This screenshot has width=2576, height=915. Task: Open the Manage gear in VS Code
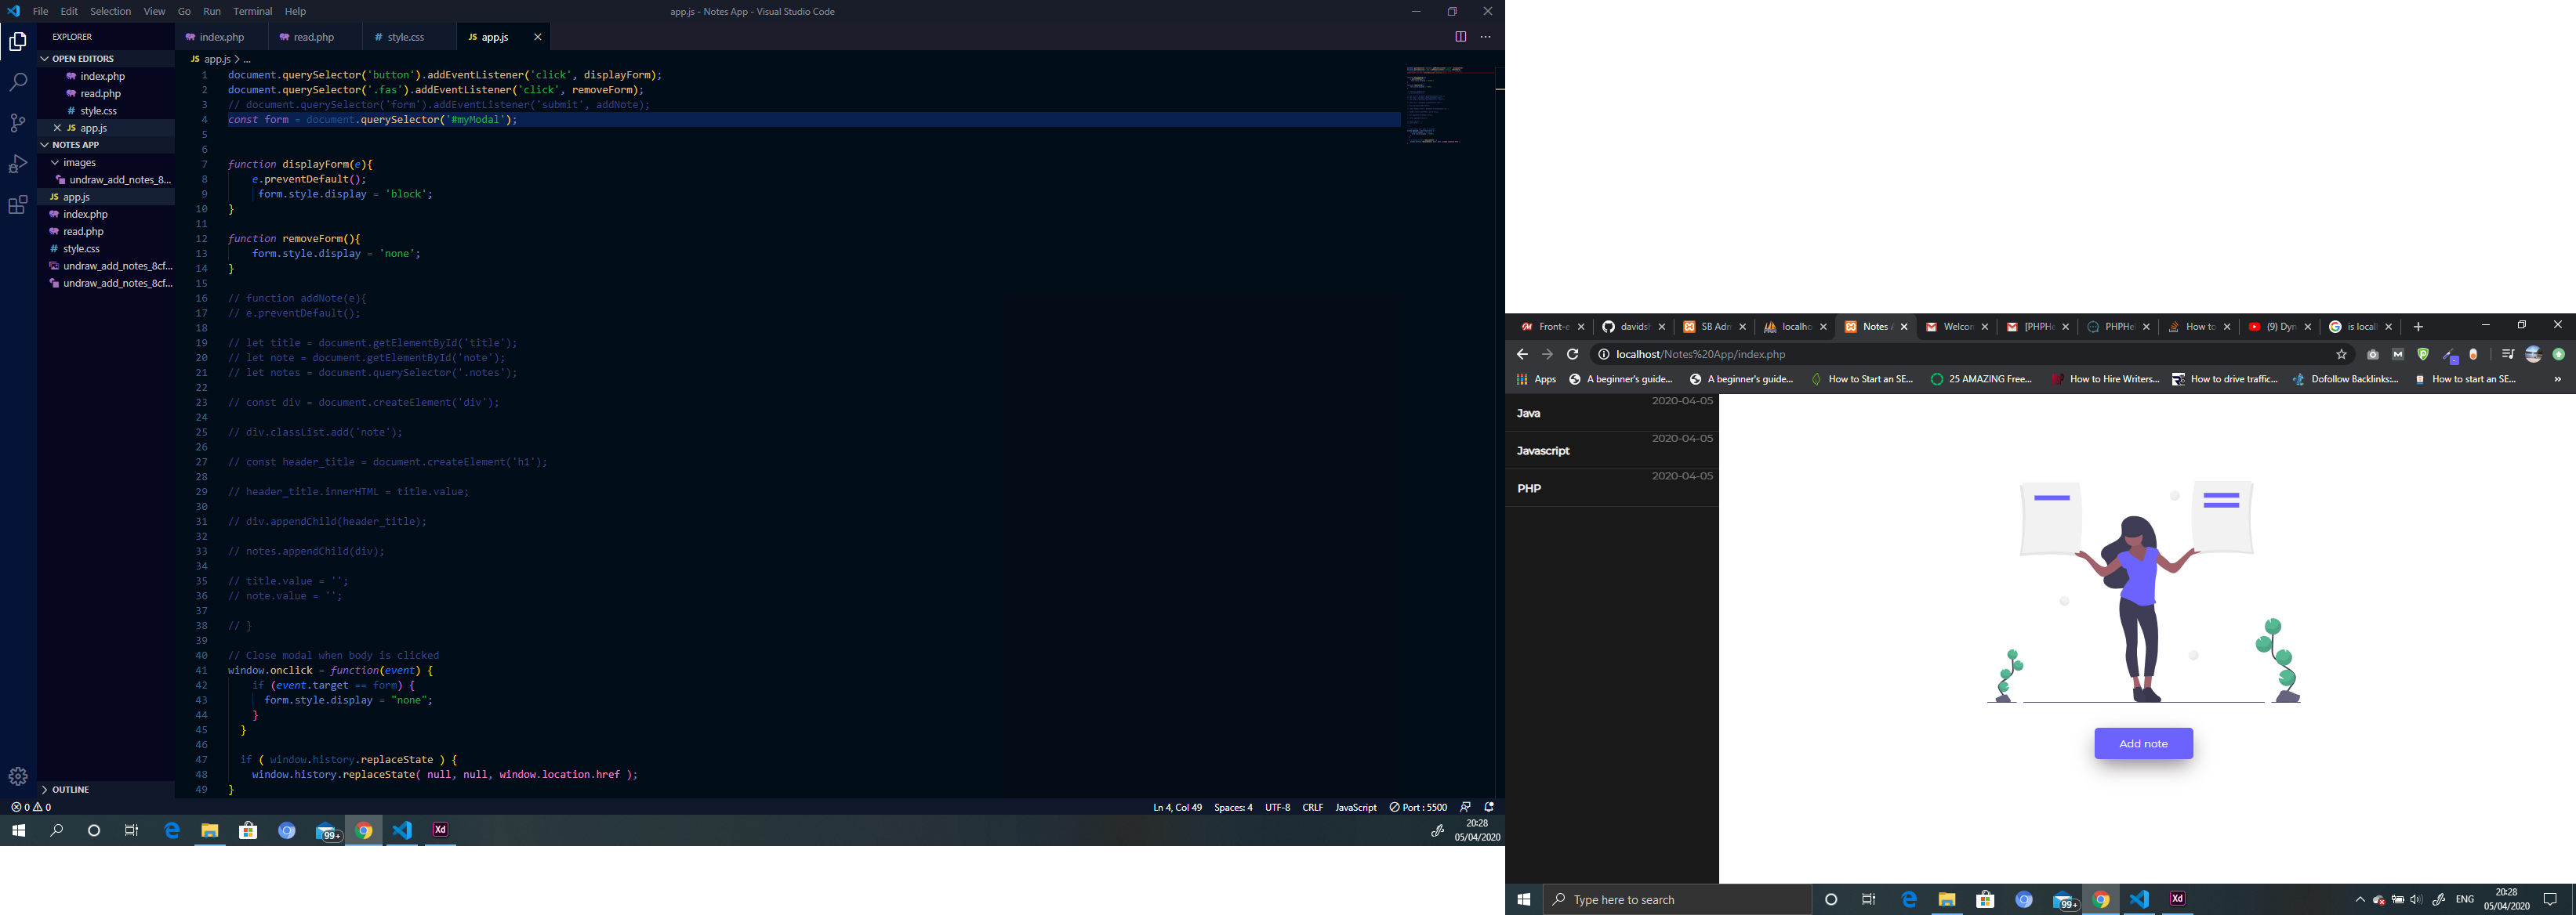click(x=18, y=776)
